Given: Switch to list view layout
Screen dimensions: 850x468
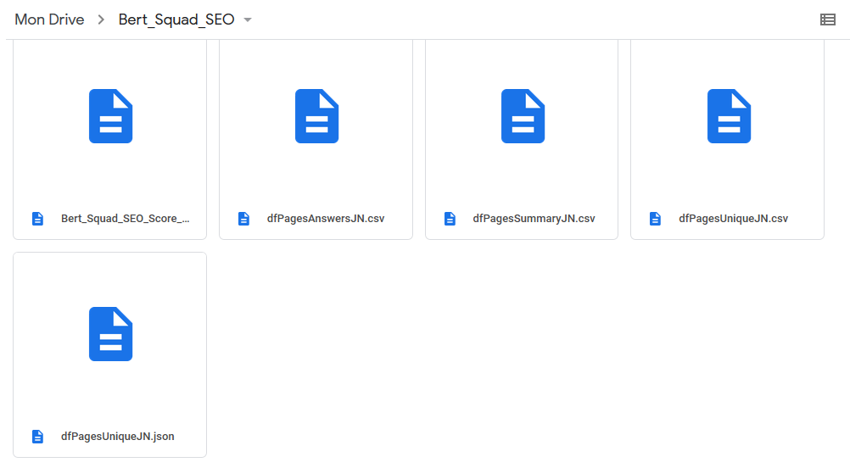Looking at the screenshot, I should (x=827, y=20).
